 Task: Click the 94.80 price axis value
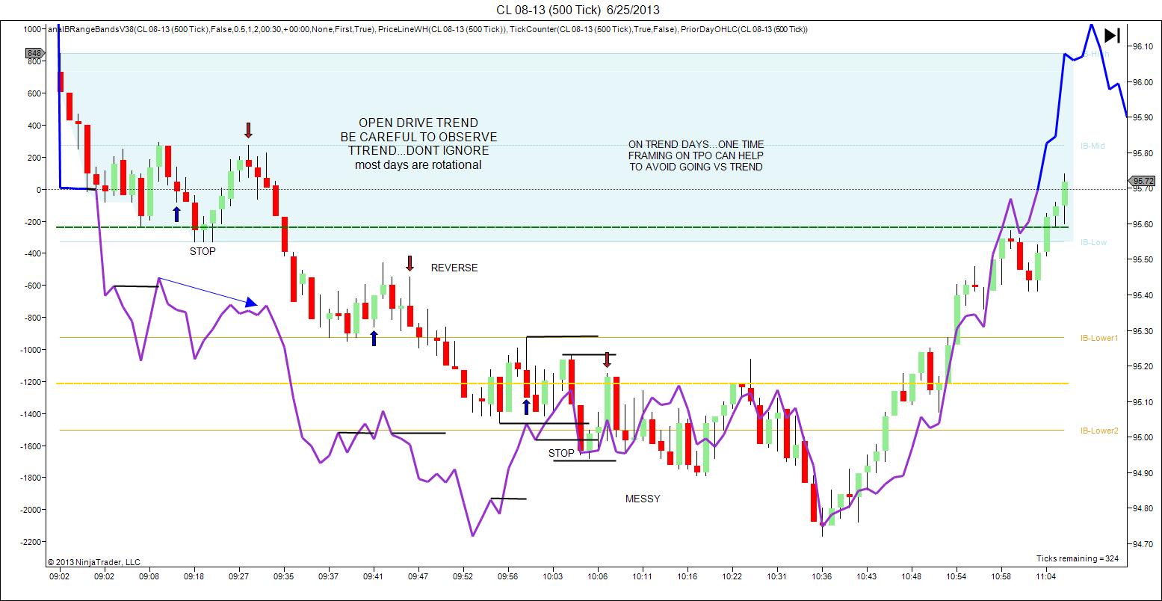1143,508
